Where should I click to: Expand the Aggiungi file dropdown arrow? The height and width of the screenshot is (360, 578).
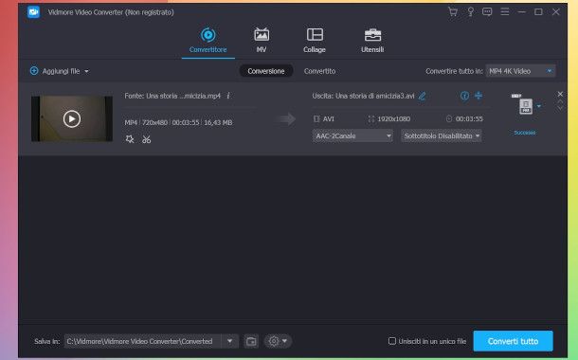(86, 71)
